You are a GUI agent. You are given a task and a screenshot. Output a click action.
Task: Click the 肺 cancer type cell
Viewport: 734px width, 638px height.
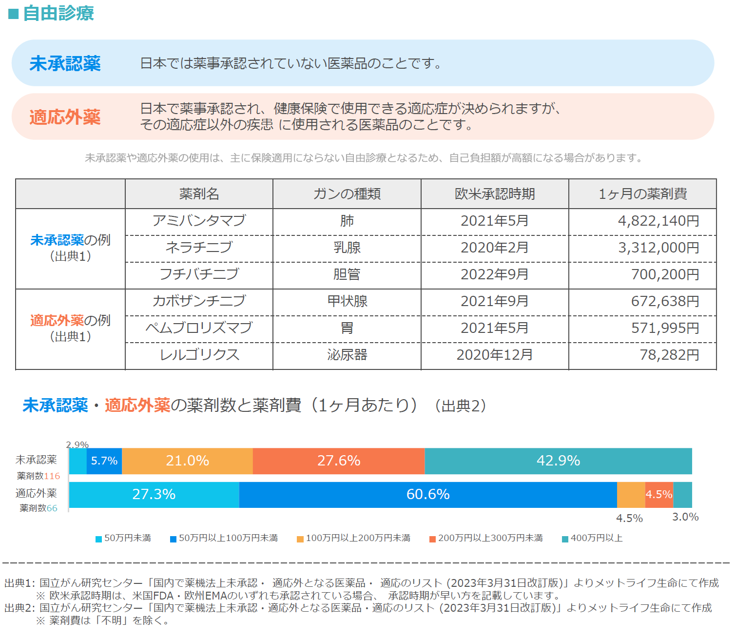pos(347,221)
